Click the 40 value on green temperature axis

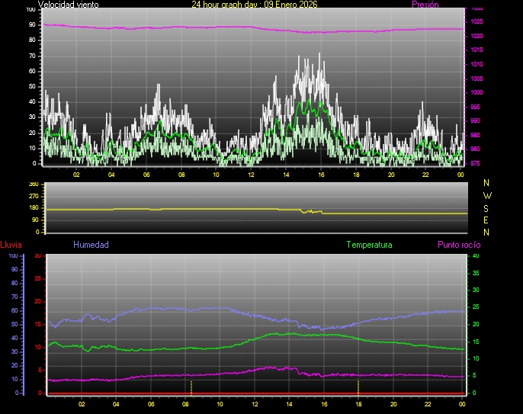pyautogui.click(x=476, y=255)
